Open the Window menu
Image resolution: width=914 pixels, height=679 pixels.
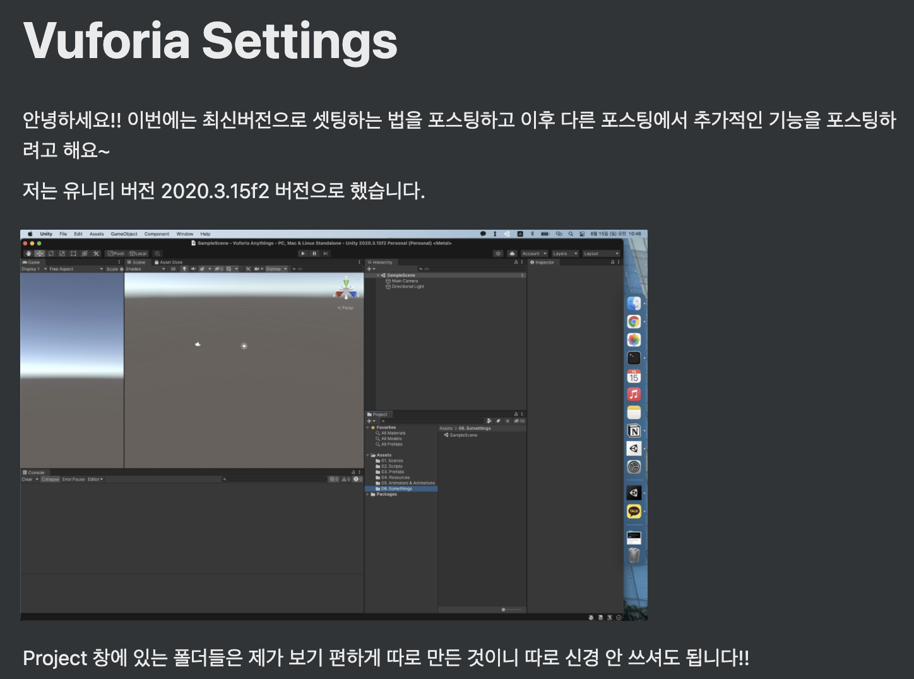[185, 233]
